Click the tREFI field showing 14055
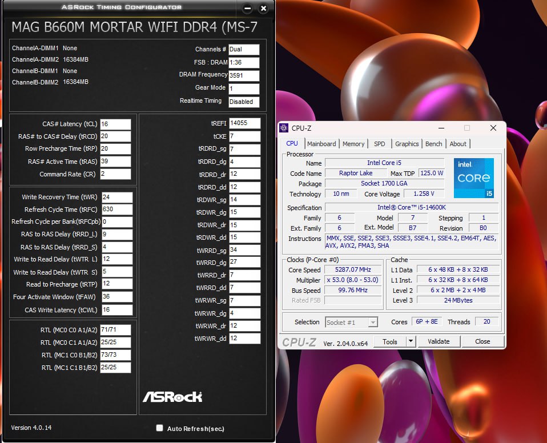 pos(244,123)
